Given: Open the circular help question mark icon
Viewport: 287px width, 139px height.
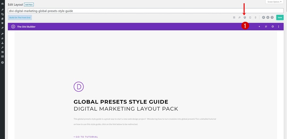Looking at the screenshot, I should pyautogui.click(x=272, y=18).
